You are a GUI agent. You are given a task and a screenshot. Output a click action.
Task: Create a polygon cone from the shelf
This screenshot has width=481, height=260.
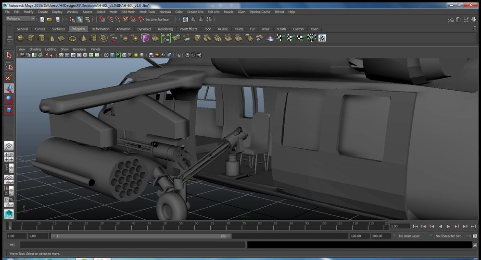tap(51, 38)
